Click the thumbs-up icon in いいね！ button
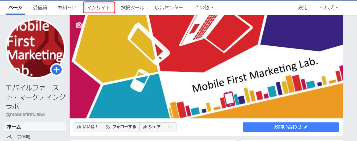 point(79,127)
